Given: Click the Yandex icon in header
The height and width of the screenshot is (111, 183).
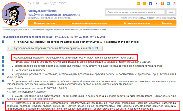Looking at the screenshot, I should [175, 4].
